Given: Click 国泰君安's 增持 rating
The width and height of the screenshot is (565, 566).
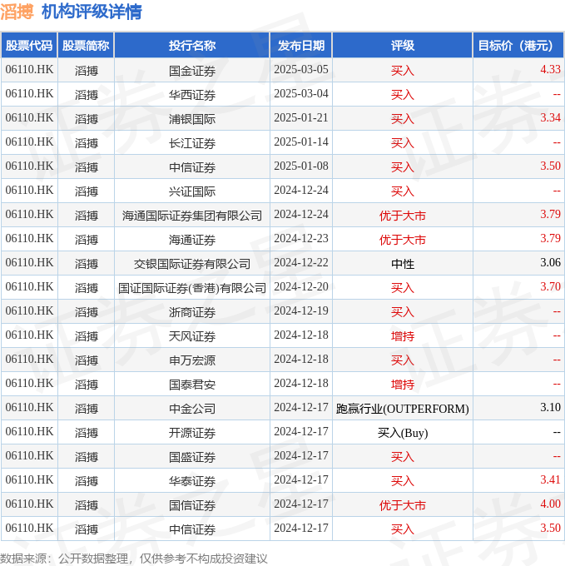Looking at the screenshot, I should [x=402, y=385].
